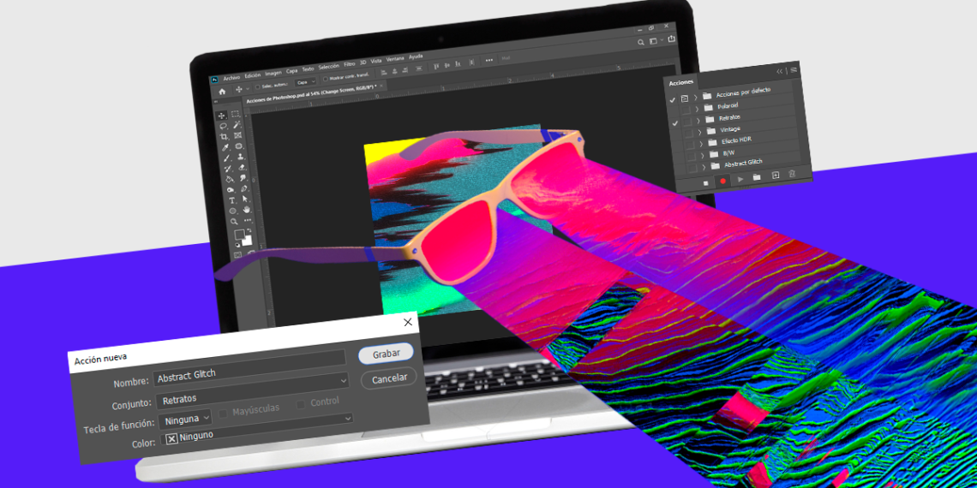Select the Hand tool
The image size is (977, 488).
[246, 209]
